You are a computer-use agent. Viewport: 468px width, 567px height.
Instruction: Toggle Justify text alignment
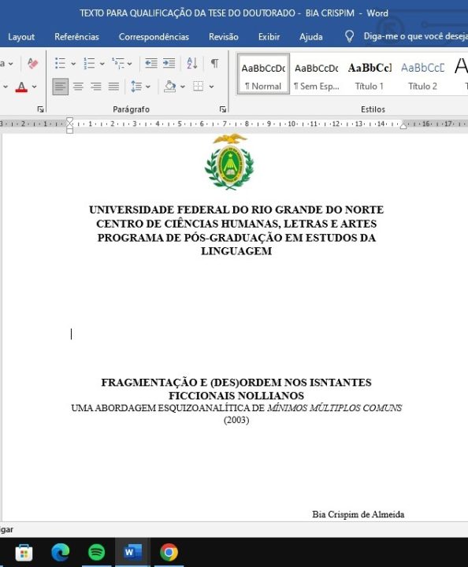(x=113, y=87)
